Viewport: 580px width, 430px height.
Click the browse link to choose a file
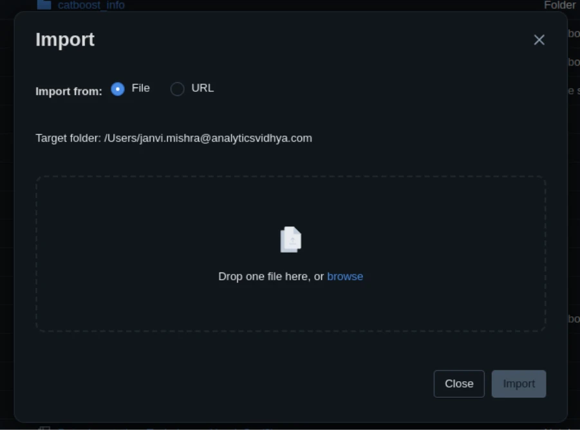point(345,276)
